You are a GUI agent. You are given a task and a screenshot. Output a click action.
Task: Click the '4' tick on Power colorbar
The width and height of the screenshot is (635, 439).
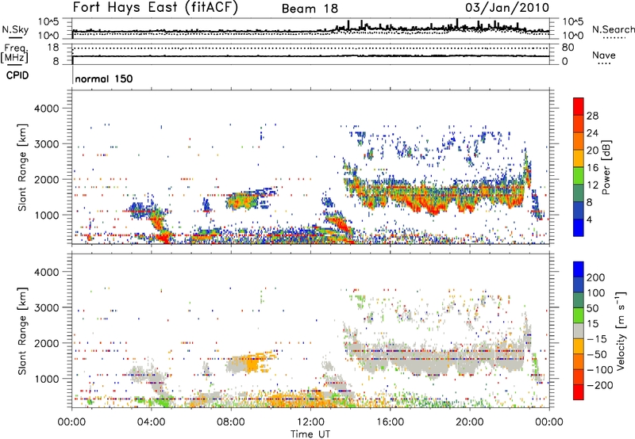(589, 219)
